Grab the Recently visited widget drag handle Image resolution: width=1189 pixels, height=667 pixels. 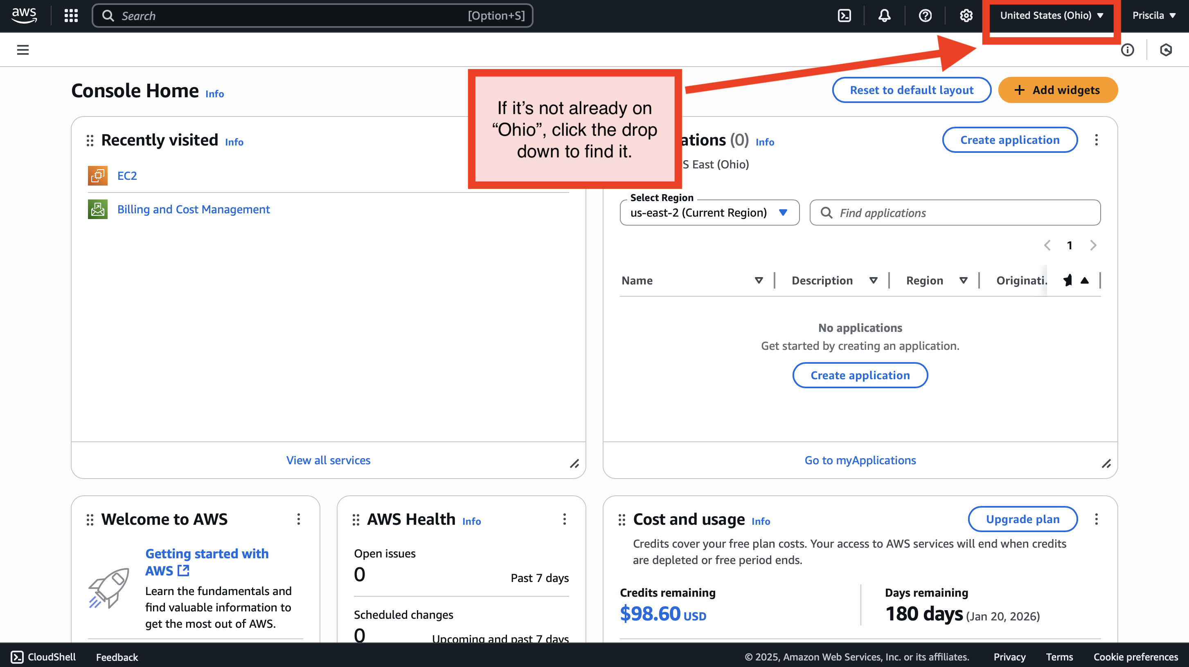pyautogui.click(x=90, y=141)
